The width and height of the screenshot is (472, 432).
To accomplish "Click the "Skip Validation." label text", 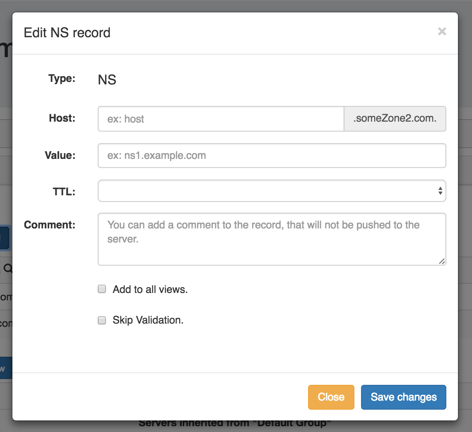I will 148,320.
